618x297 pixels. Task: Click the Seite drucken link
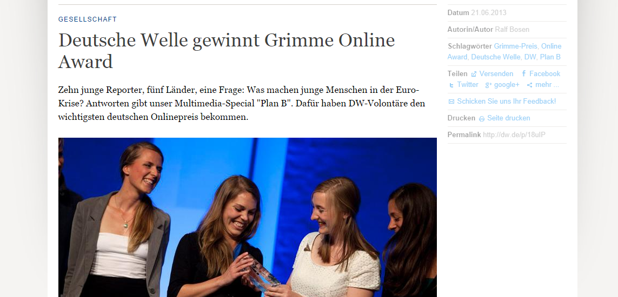click(508, 118)
